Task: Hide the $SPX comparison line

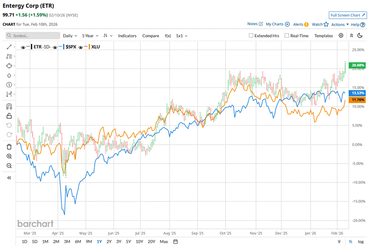Action: pyautogui.click(x=55, y=47)
